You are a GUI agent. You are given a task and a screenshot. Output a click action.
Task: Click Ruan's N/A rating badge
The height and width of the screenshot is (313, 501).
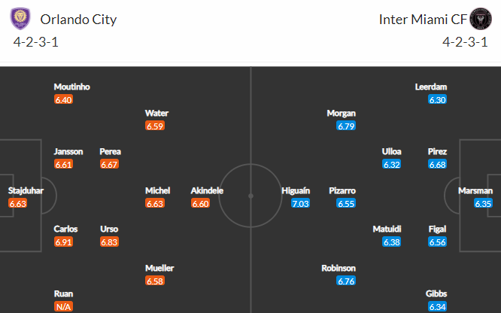pos(63,306)
